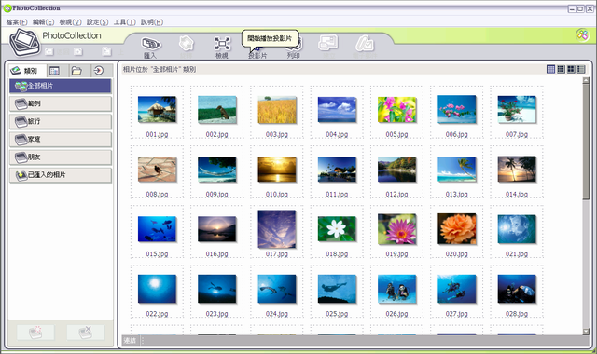Screen dimensions: 597x354
Task: Click the 檢視 (View) toolbar icon
Action: point(222,44)
